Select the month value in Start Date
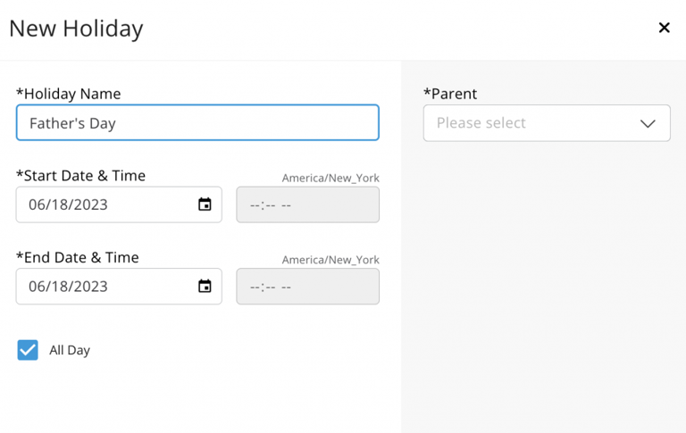The width and height of the screenshot is (686, 433). (x=37, y=204)
